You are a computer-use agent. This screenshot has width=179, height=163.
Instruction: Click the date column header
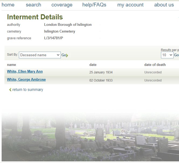(93, 65)
